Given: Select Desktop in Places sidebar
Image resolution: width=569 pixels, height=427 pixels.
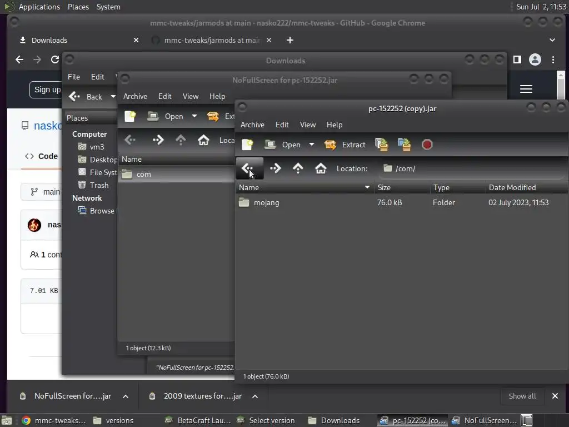Looking at the screenshot, I should click(98, 160).
